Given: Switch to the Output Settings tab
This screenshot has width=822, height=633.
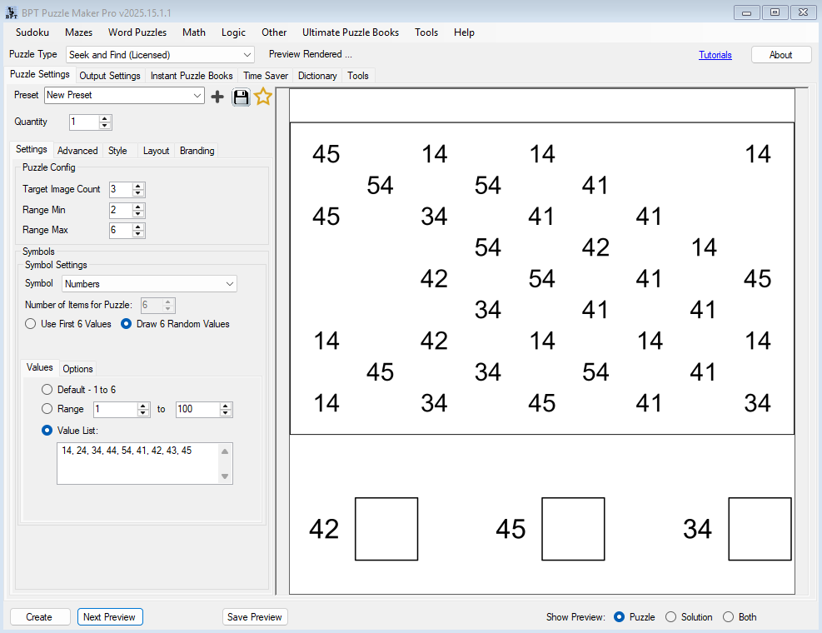Looking at the screenshot, I should 110,76.
